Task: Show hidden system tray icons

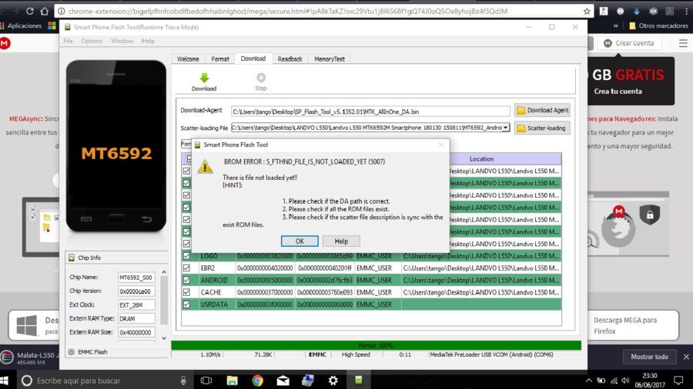Action: pos(589,381)
